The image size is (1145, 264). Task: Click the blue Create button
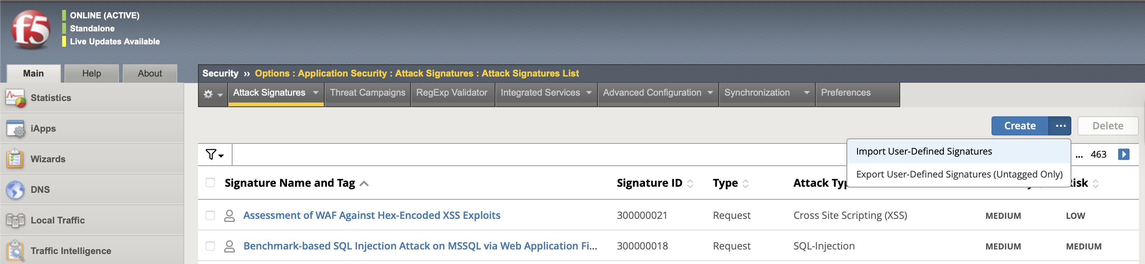(x=1019, y=126)
